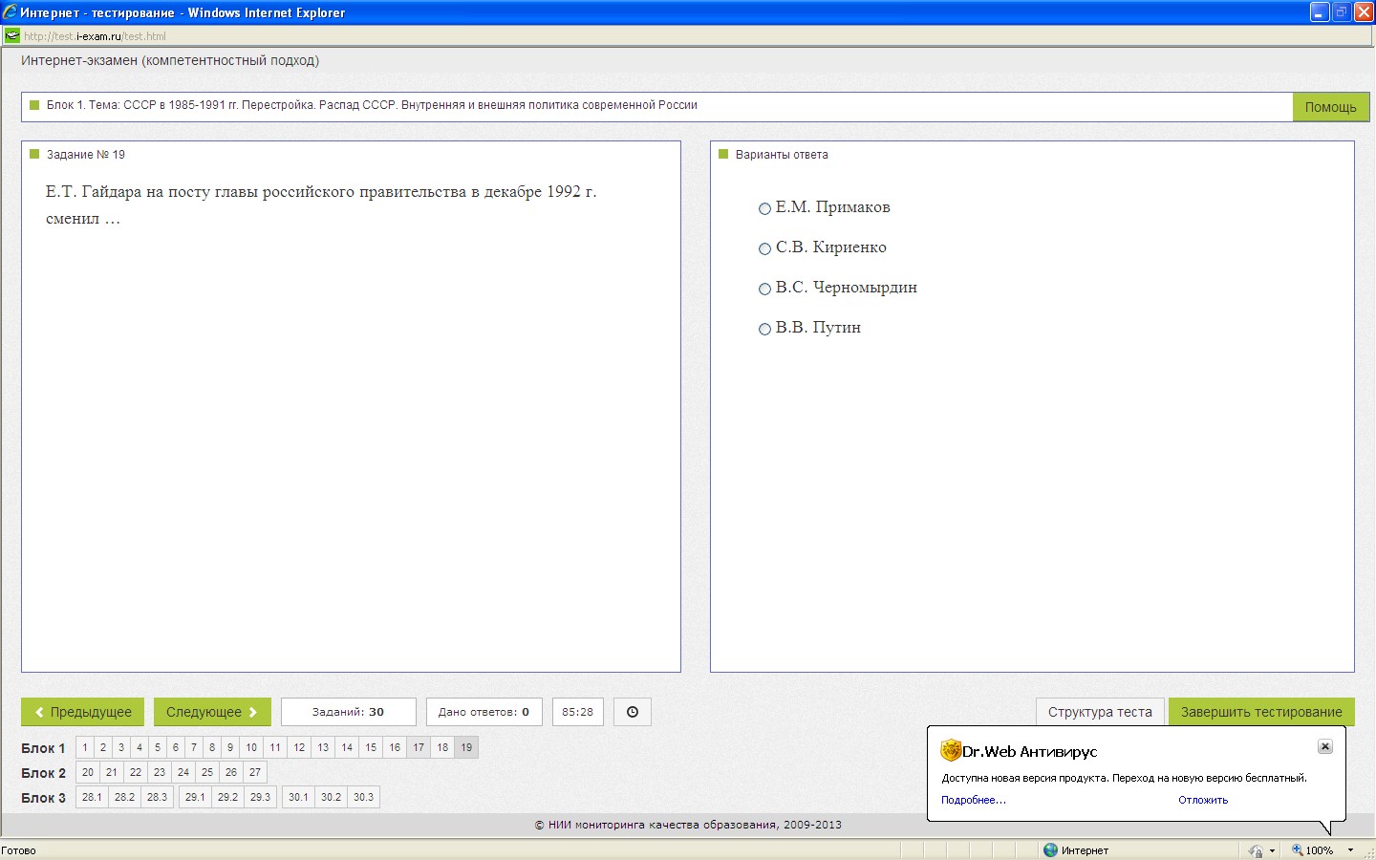Open task 28.2 in Блок 3
Screen dimensions: 1376x860
coord(124,797)
